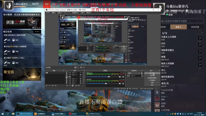Screen dimensions: 206x116
Task: Open OBS 帮助(H) menu
Action: pyautogui.click(x=88, y=13)
